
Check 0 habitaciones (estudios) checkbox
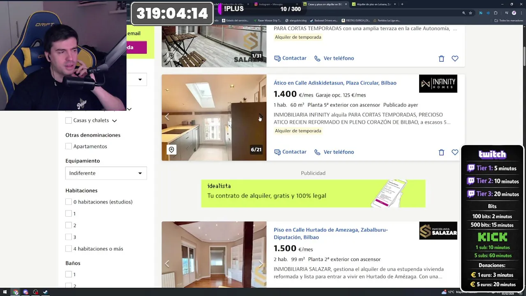click(x=69, y=202)
